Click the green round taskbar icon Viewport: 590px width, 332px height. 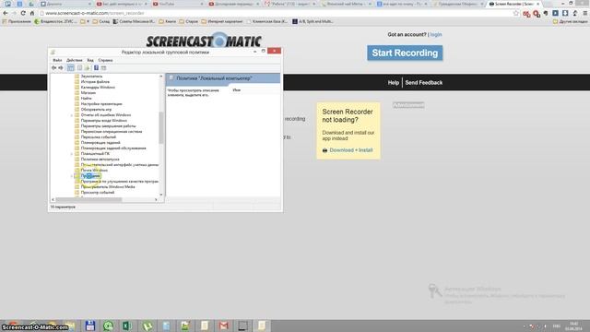[109, 326]
